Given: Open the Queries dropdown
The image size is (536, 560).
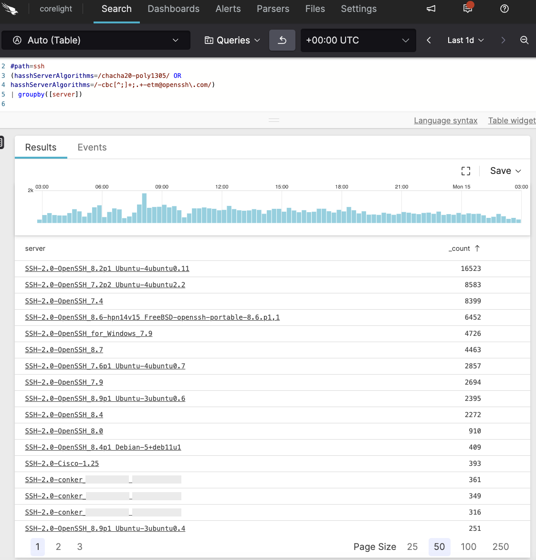Looking at the screenshot, I should [x=232, y=40].
